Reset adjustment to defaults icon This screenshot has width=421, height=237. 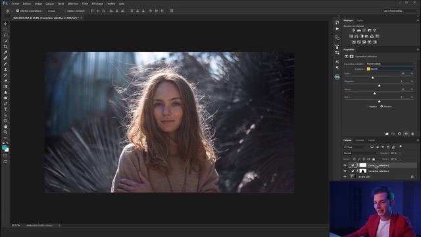pyautogui.click(x=399, y=134)
